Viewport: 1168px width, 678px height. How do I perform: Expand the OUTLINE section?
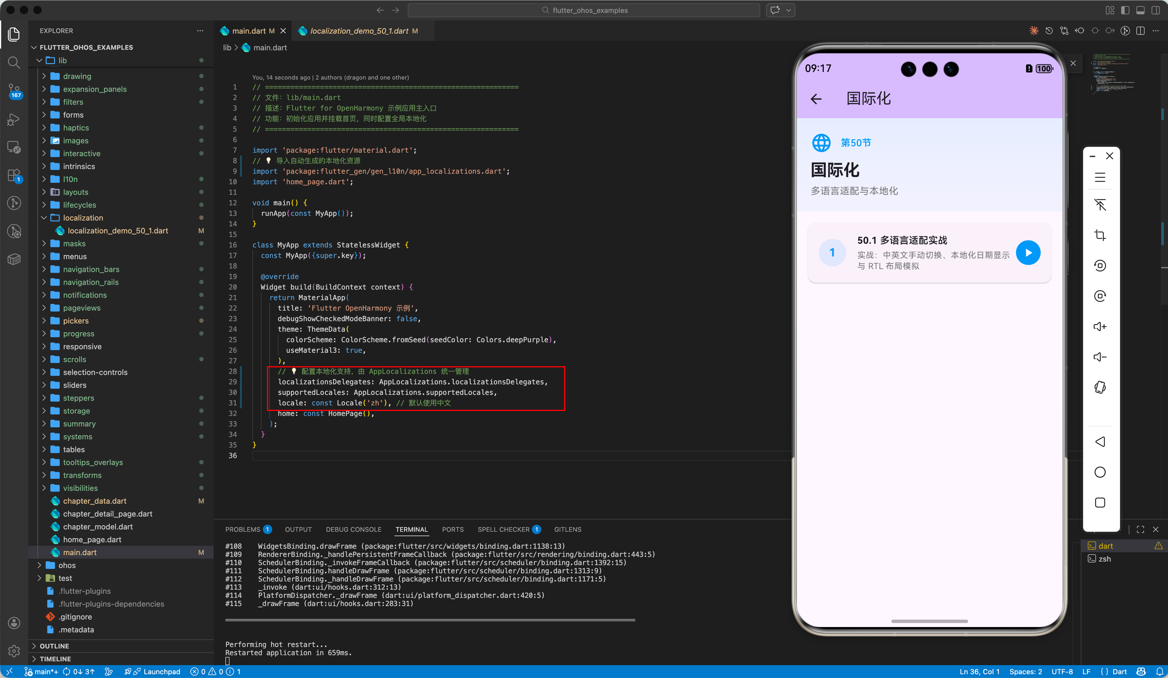coord(54,646)
